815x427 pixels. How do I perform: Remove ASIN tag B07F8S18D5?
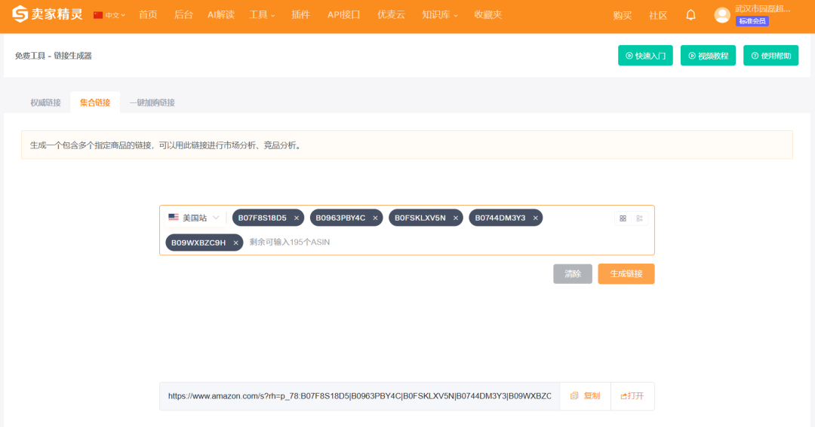(297, 218)
